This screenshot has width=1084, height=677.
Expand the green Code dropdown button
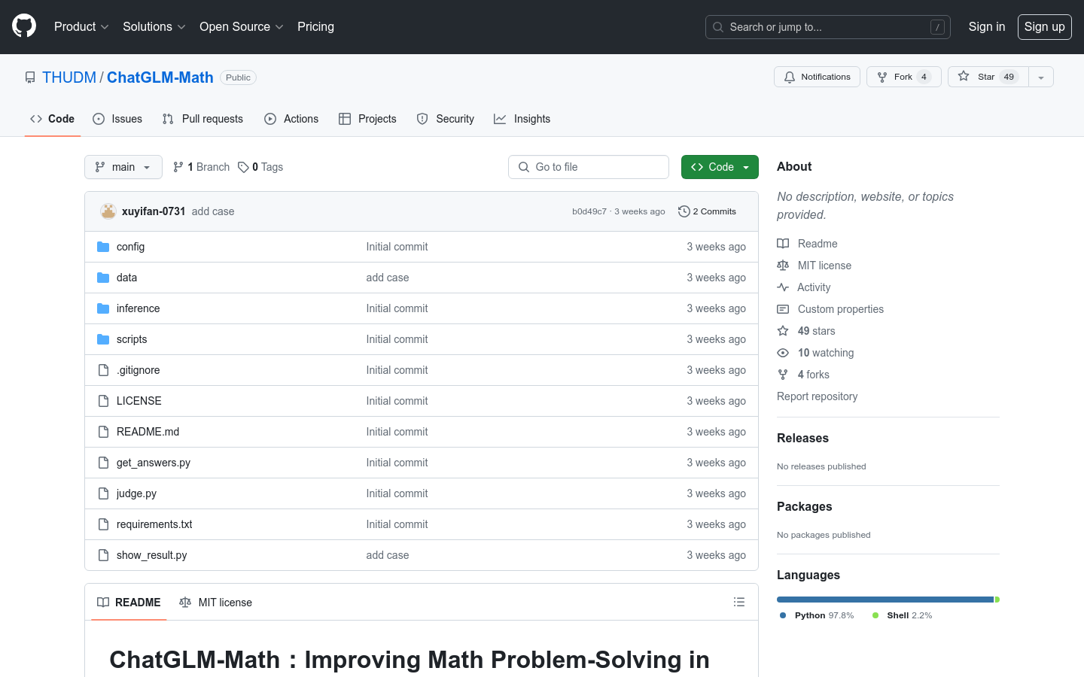point(720,167)
